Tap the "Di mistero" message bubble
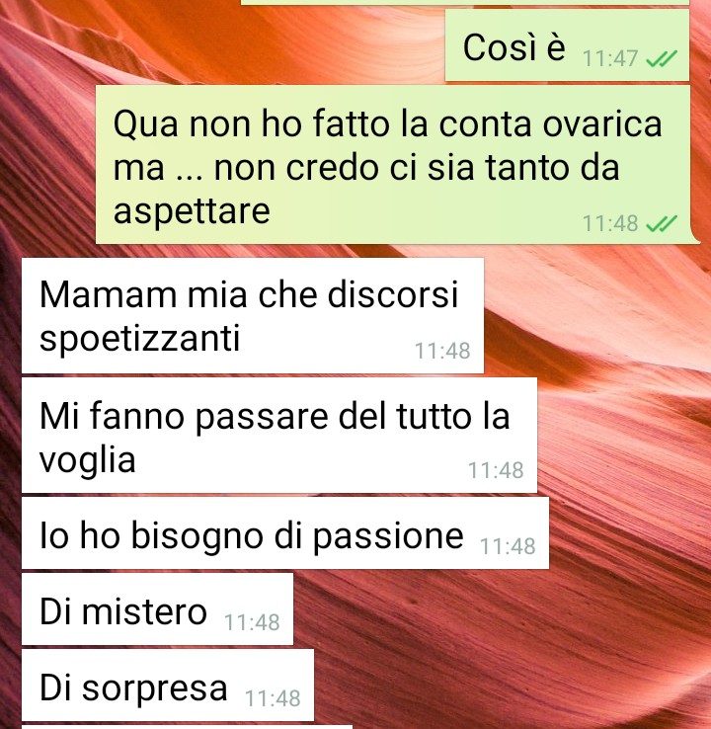711x729 pixels. (158, 609)
